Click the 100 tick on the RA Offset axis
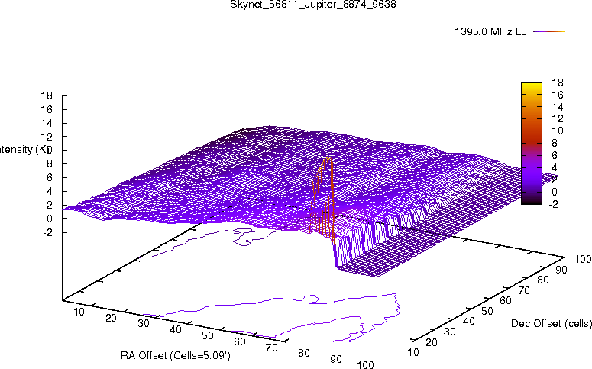The height and width of the screenshot is (369, 592). (x=365, y=365)
